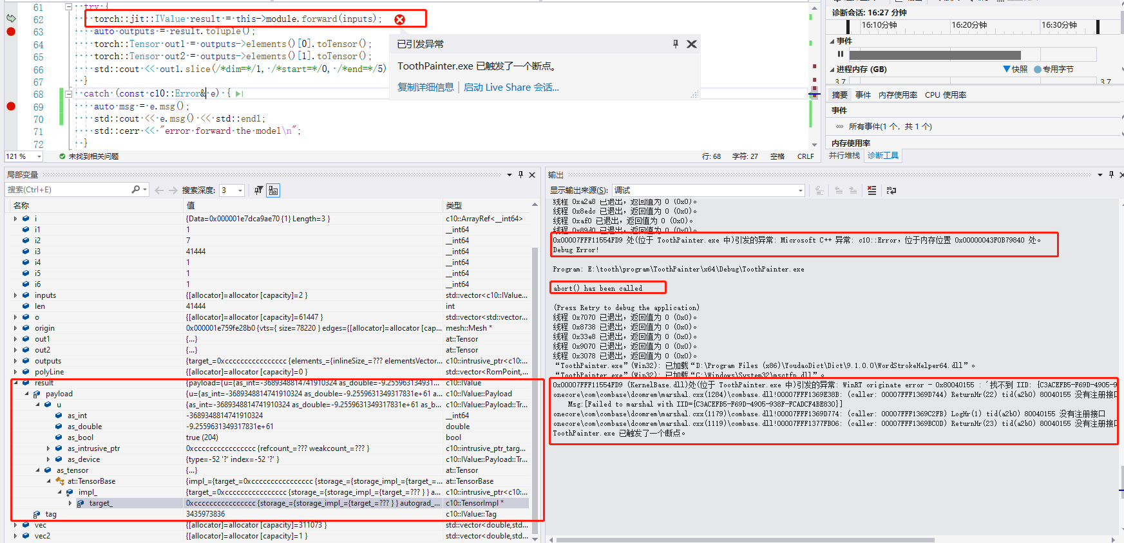Open the 显示输出来源 output source dropdown
Viewport: 1124px width, 543px height.
coord(801,190)
